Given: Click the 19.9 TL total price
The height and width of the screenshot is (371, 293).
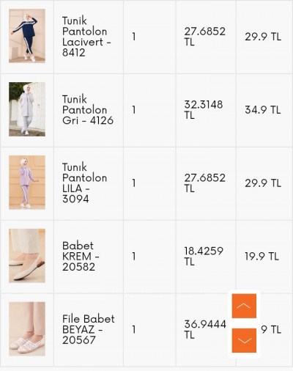Looking at the screenshot, I should pos(262,257).
